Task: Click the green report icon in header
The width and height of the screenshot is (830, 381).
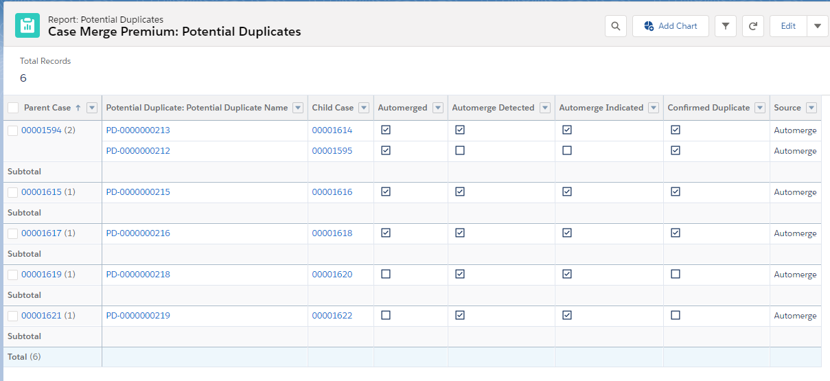Action: pyautogui.click(x=27, y=25)
